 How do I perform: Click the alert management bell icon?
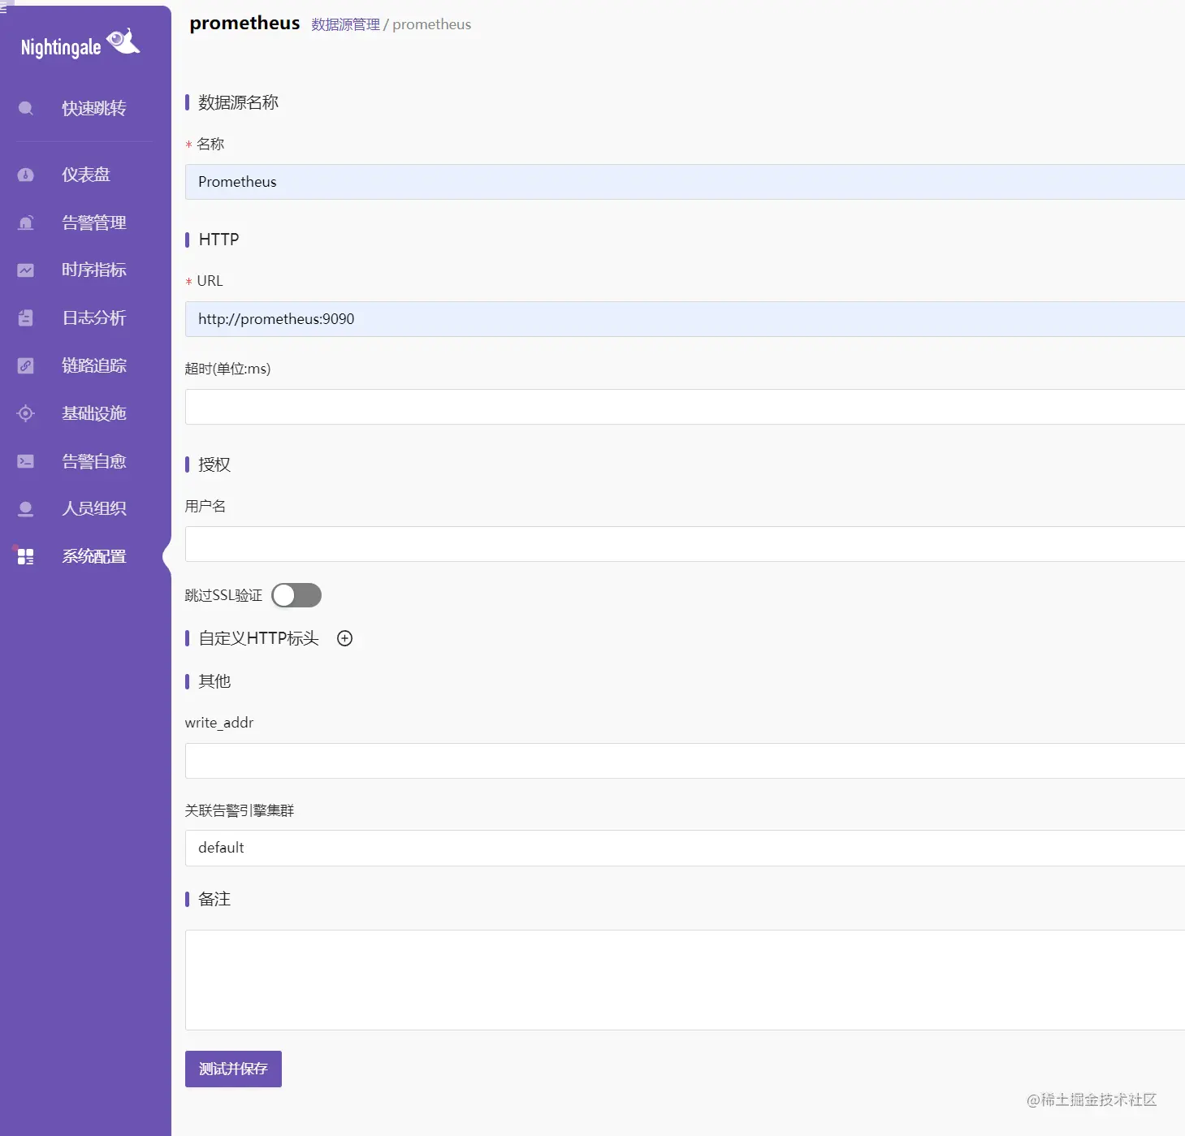(x=26, y=222)
